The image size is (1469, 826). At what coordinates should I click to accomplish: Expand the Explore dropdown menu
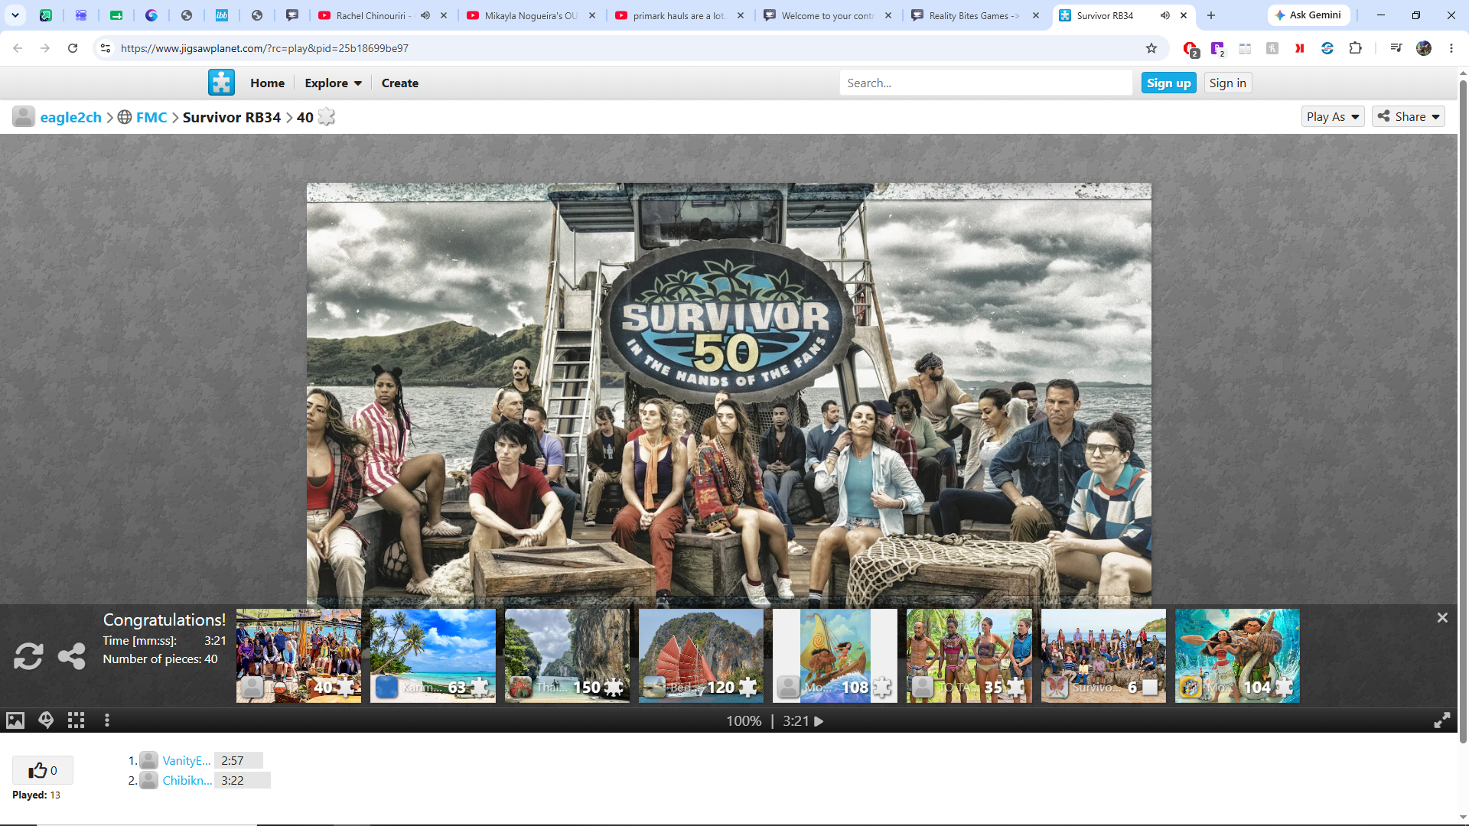click(x=333, y=83)
